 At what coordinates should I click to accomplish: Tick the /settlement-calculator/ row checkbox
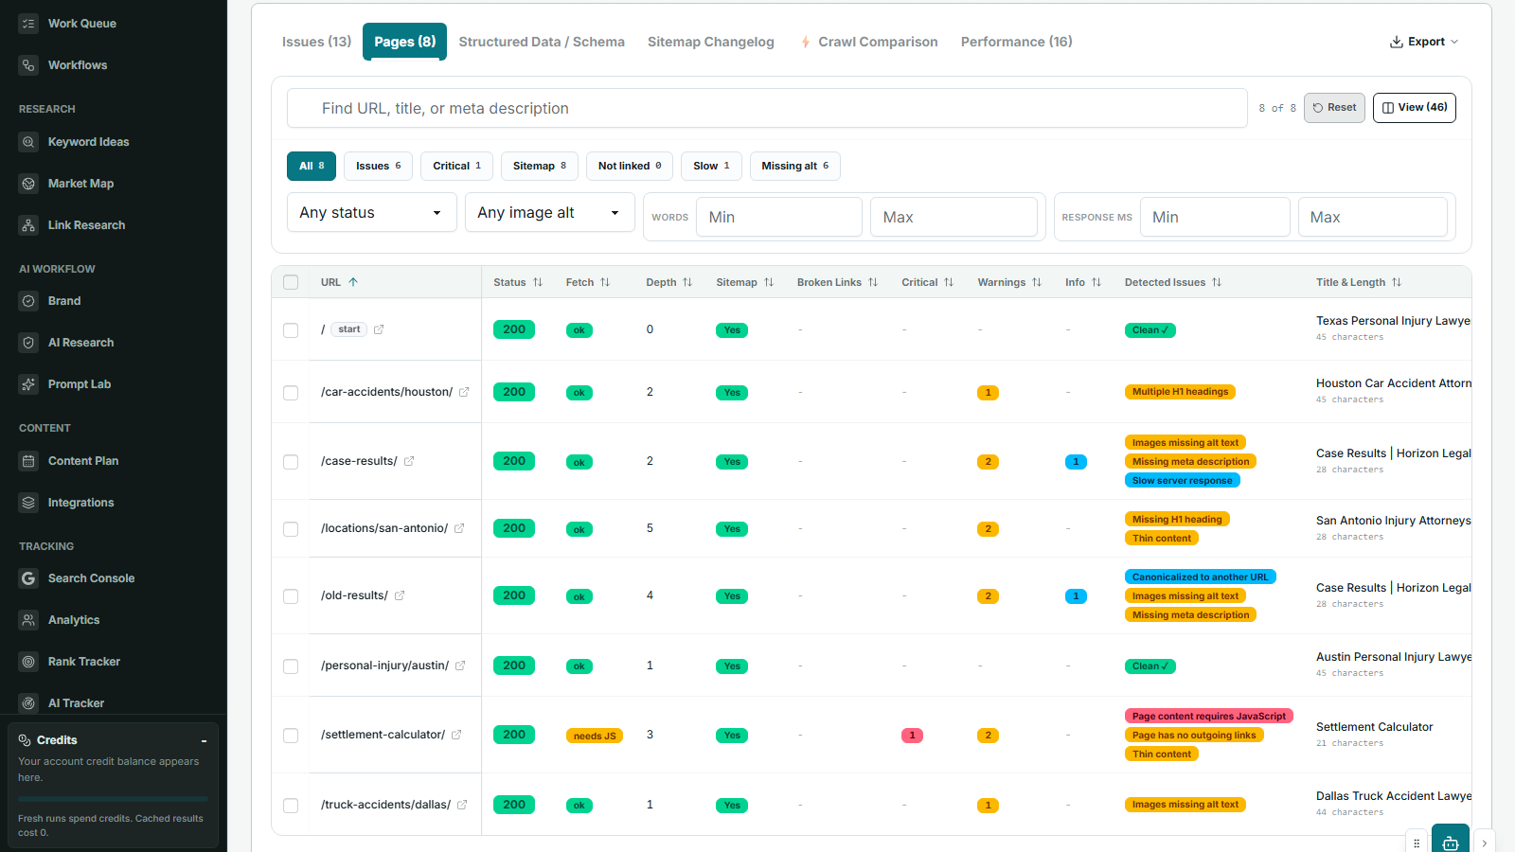291,736
